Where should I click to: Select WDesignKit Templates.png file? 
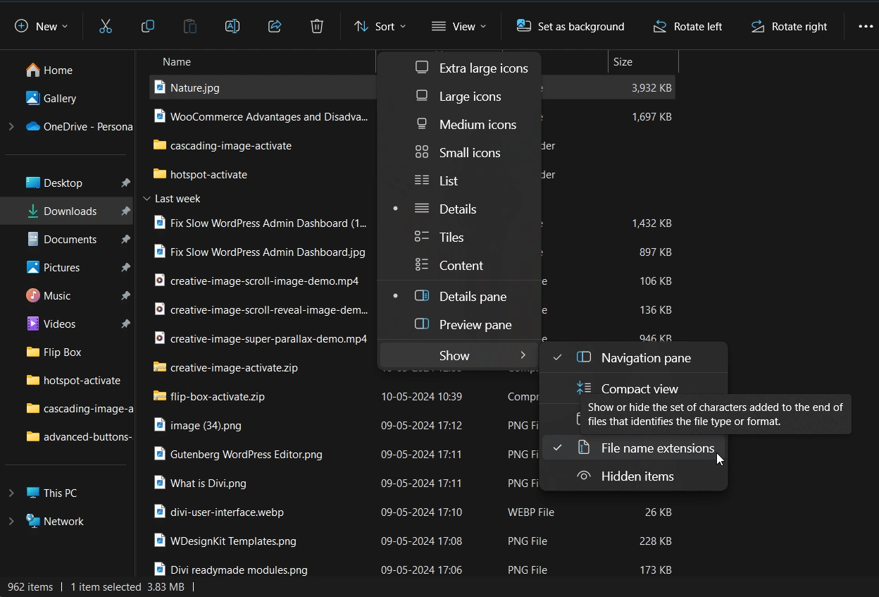coord(225,541)
